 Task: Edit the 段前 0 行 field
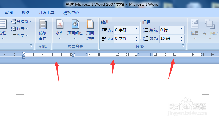coord(170,30)
